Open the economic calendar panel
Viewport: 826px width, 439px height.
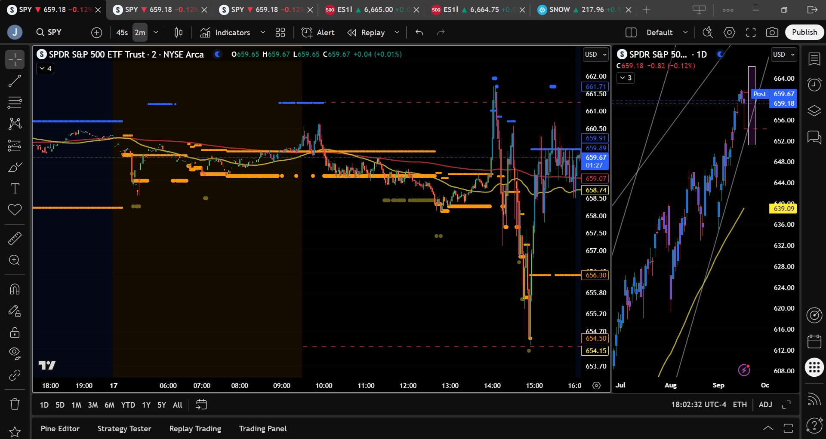pos(814,341)
